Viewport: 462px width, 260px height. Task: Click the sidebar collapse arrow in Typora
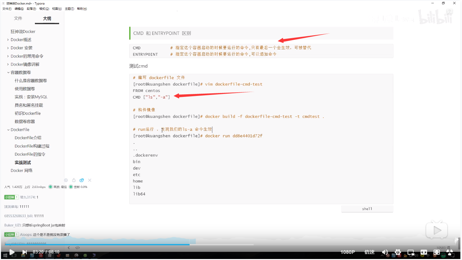coord(69,248)
